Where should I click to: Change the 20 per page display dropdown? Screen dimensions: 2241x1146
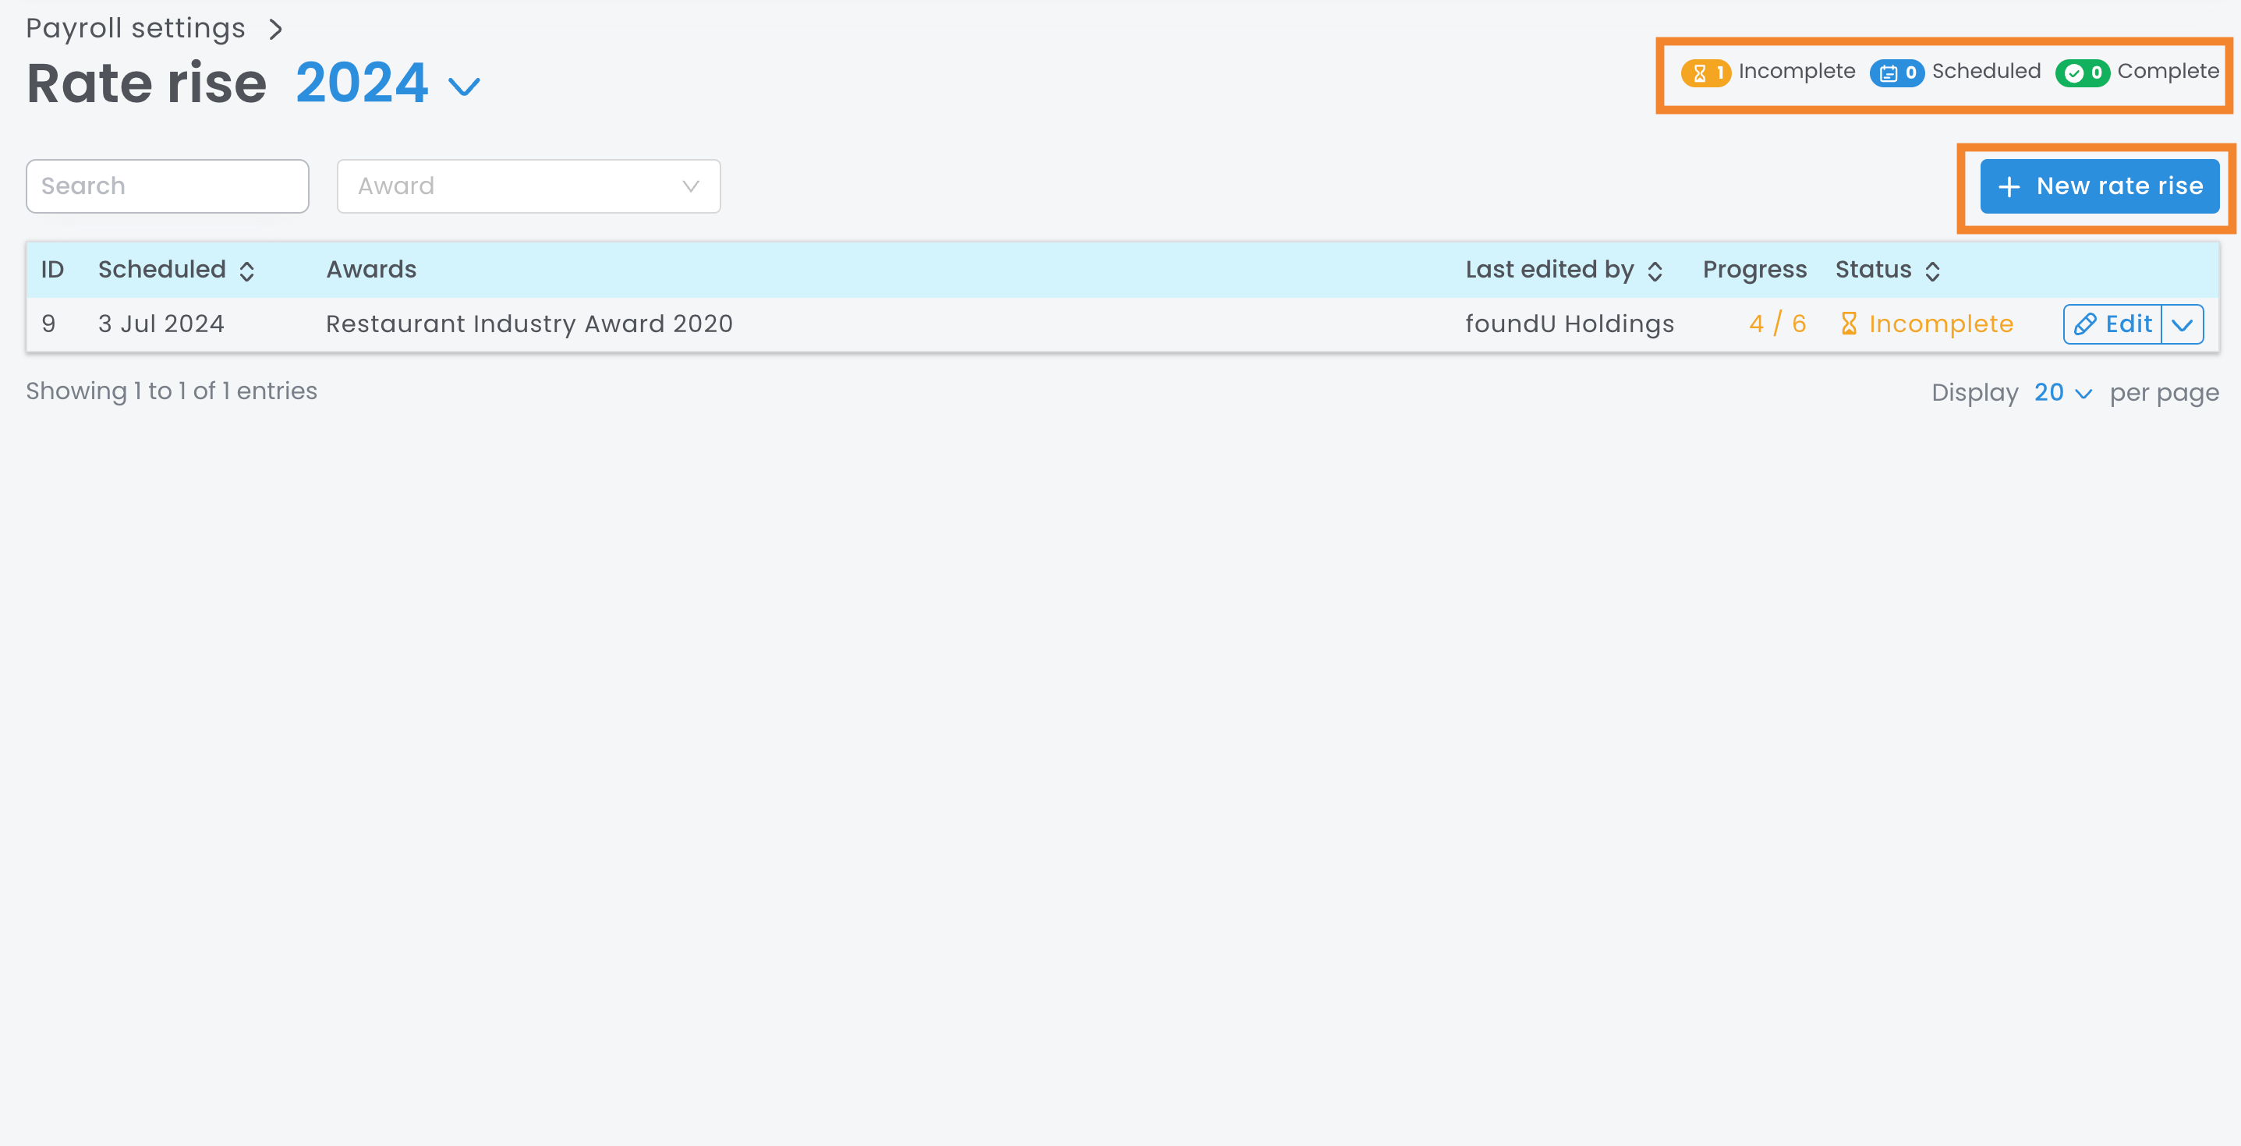tap(2062, 393)
